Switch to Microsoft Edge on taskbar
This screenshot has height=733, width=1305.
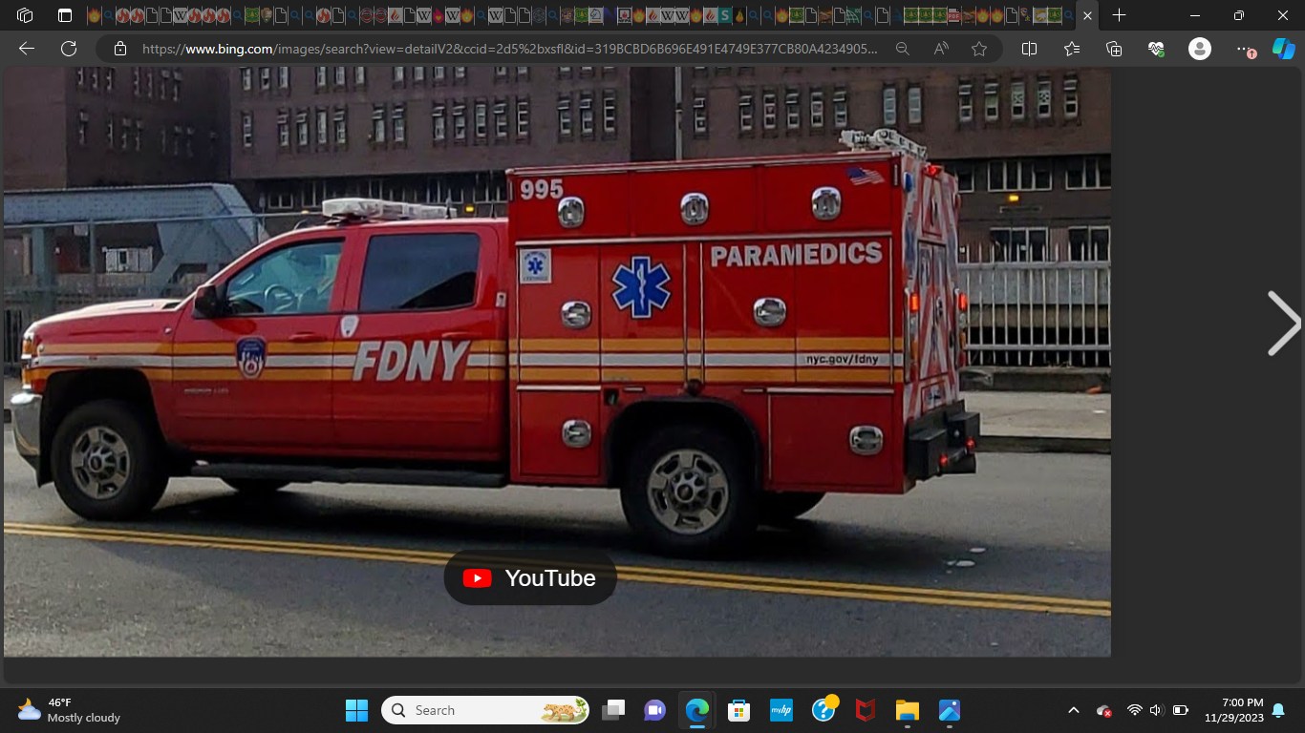pyautogui.click(x=697, y=710)
